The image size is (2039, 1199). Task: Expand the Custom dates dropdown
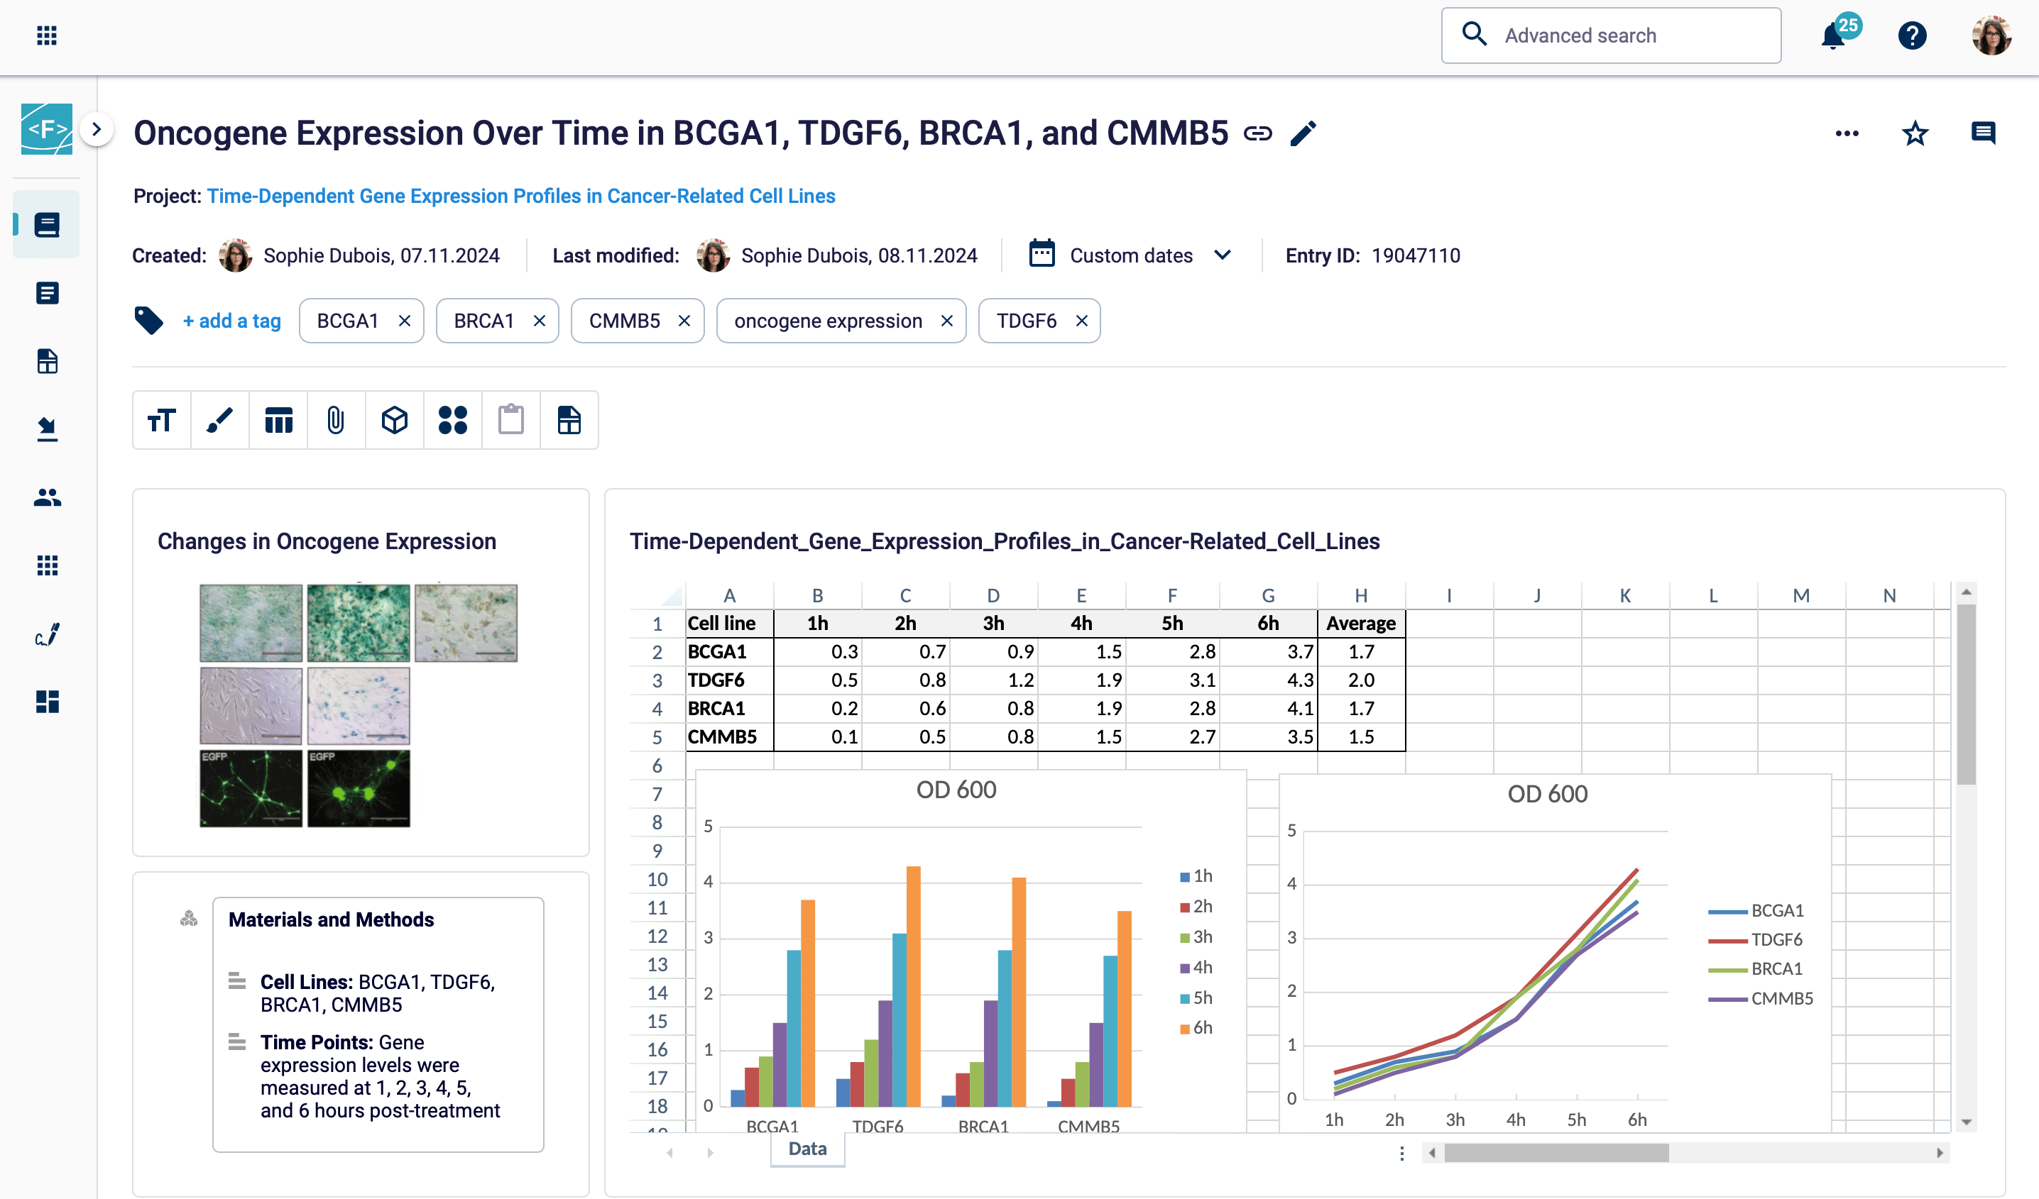pyautogui.click(x=1222, y=255)
